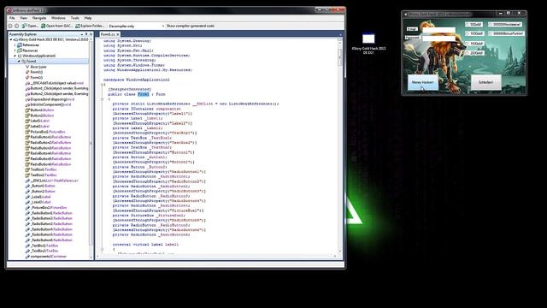
Task: Click the PictureBox1:PictureBox property icon
Action: [x=27, y=132]
